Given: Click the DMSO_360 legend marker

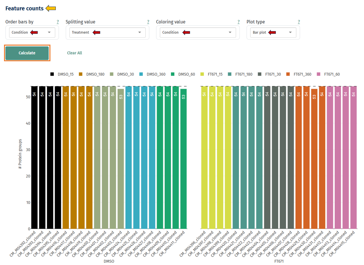Looking at the screenshot, I should pyautogui.click(x=142, y=74).
